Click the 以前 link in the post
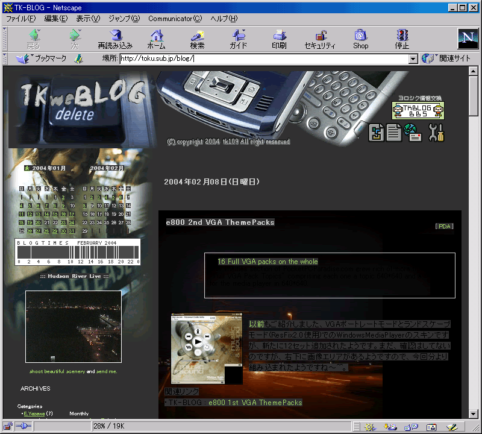This screenshot has width=482, height=434. (257, 324)
